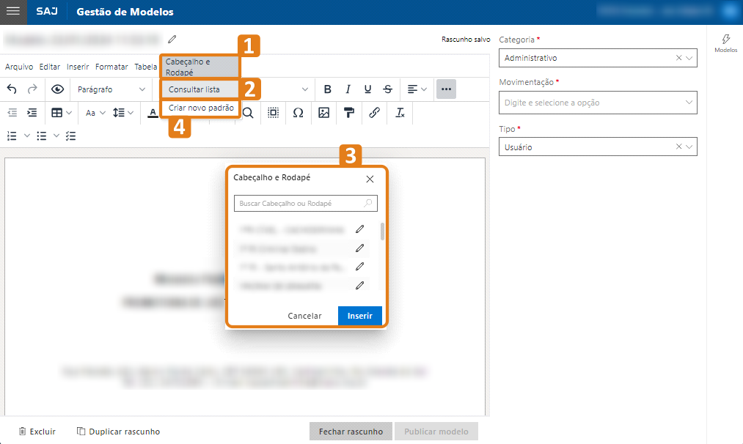Click the undo arrow icon

[12, 89]
